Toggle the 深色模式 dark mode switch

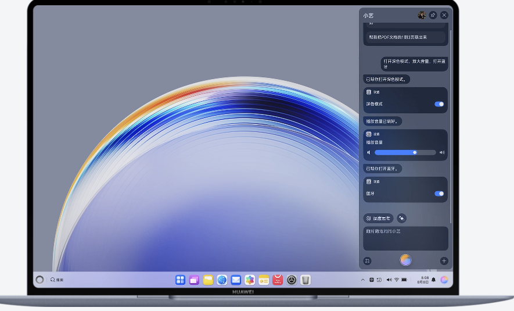[439, 104]
